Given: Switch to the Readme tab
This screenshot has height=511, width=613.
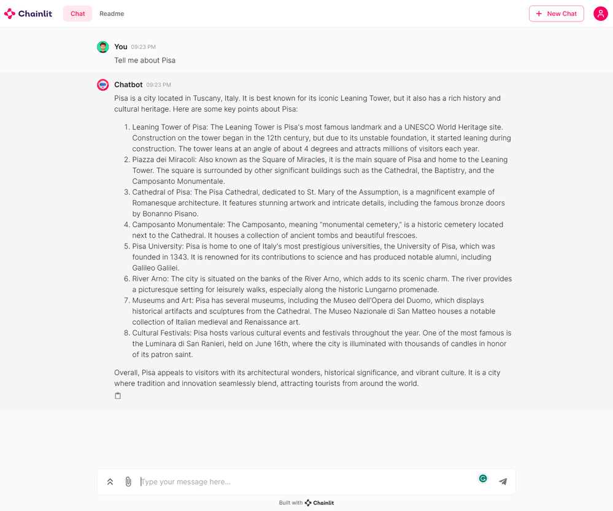Looking at the screenshot, I should pyautogui.click(x=112, y=13).
